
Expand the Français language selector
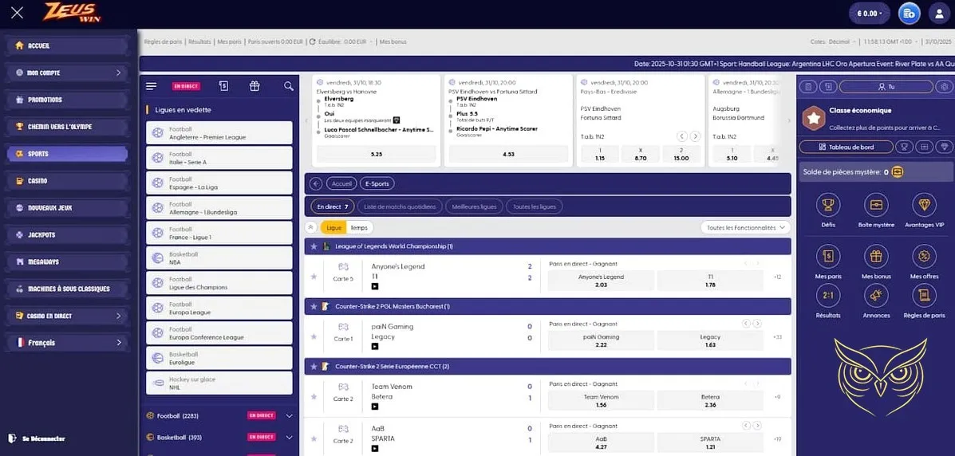coord(67,343)
